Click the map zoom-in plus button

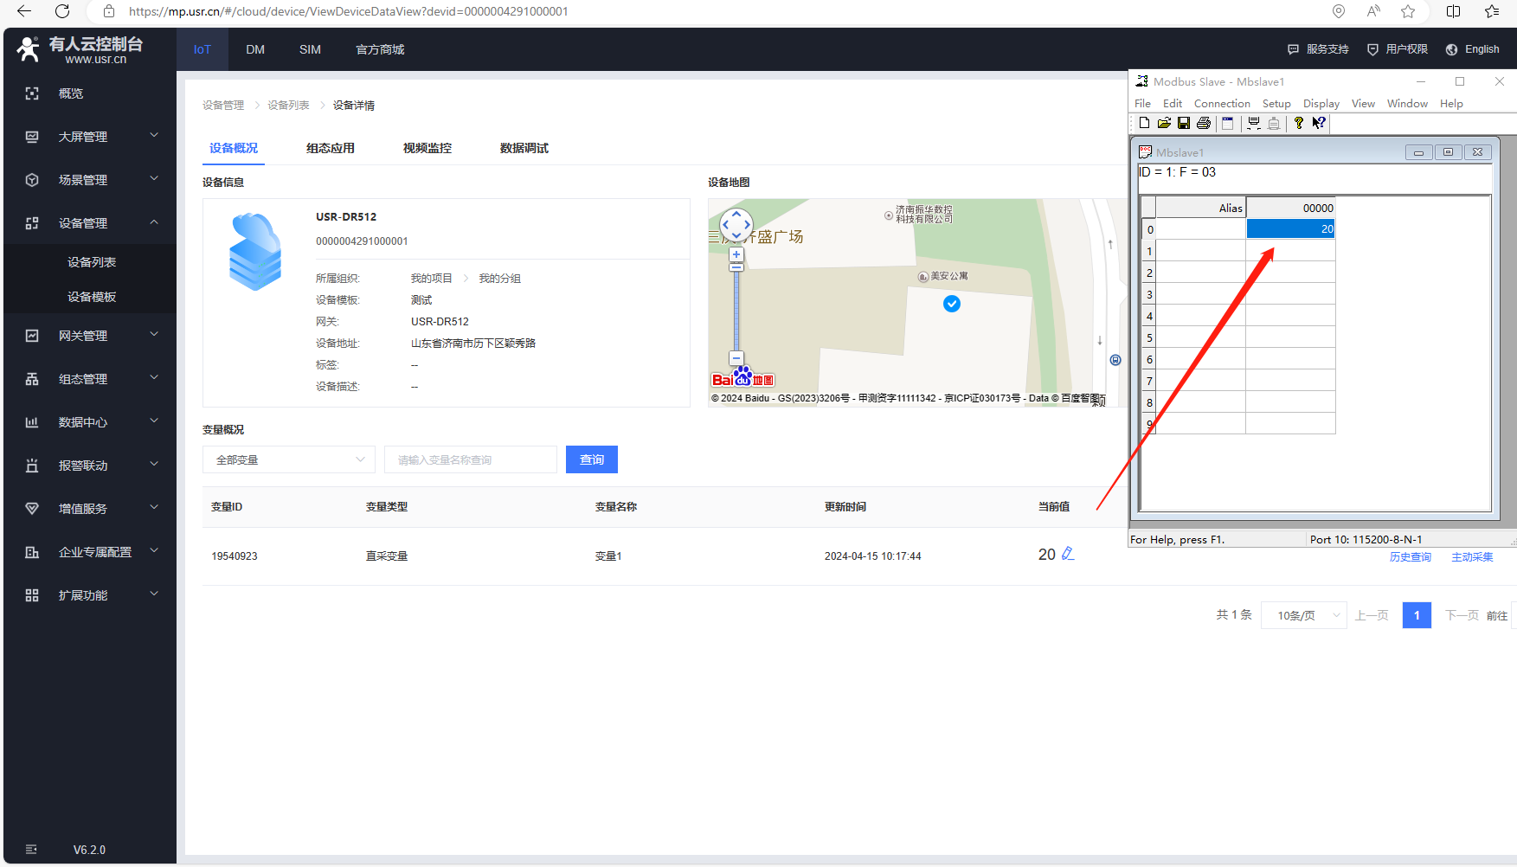tap(736, 254)
